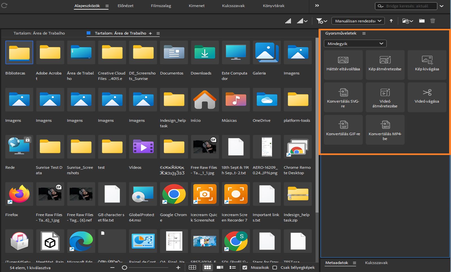451x272 pixels.
Task: Toggle ascending sort order arrow
Action: pos(391,21)
